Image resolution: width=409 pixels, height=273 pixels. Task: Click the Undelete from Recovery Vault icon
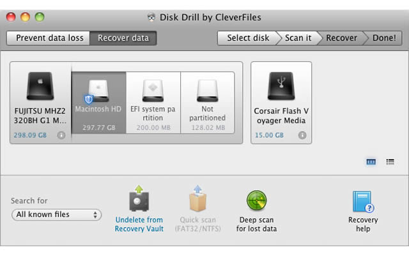[139, 200]
